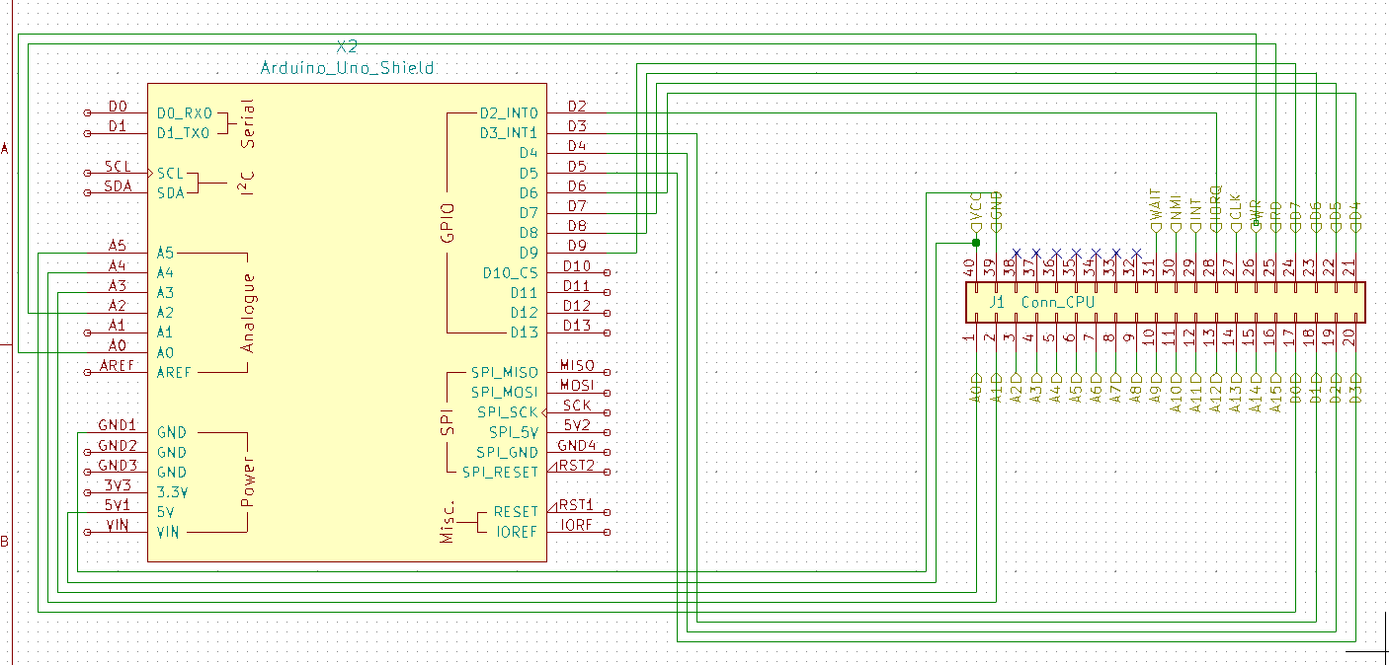Click the X2 reference designator

[x=347, y=46]
